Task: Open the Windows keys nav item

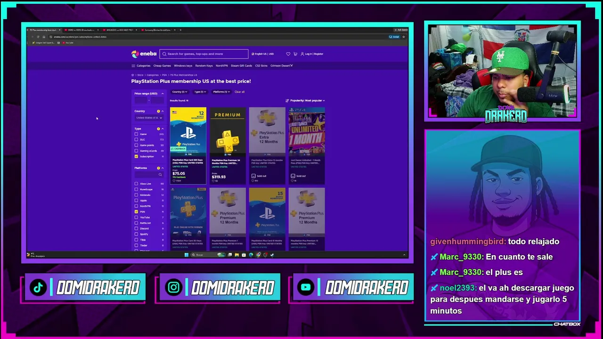Action: [183, 66]
